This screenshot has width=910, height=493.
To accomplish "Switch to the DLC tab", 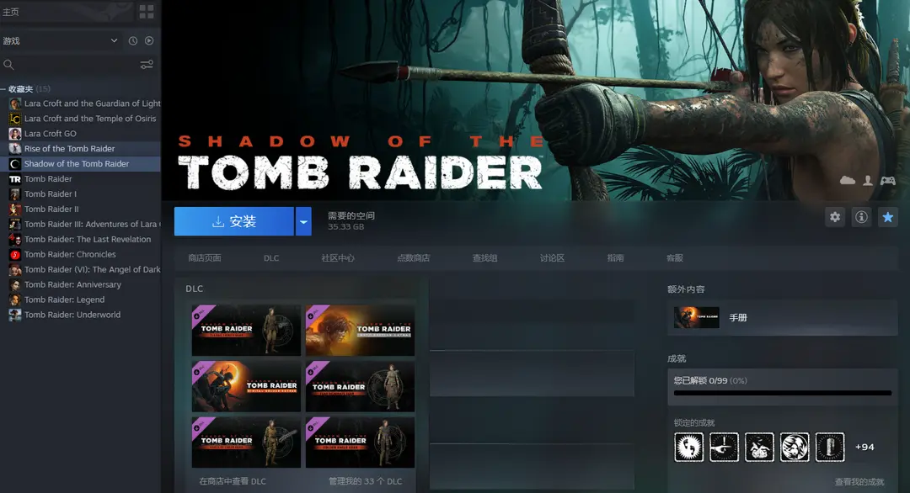I will click(x=271, y=257).
